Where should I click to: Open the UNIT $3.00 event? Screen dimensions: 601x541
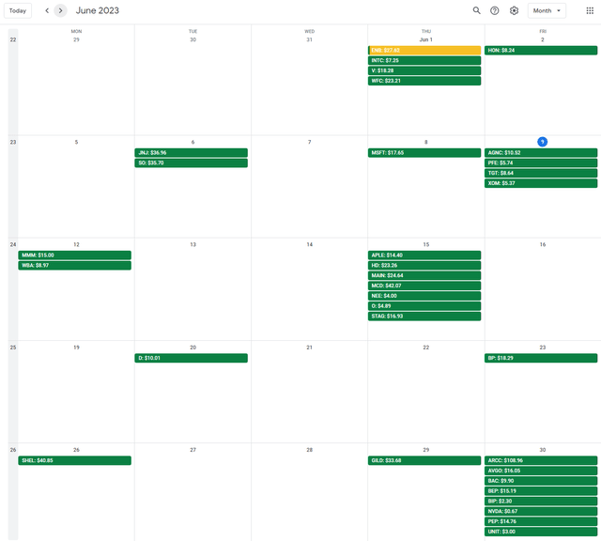[541, 532]
